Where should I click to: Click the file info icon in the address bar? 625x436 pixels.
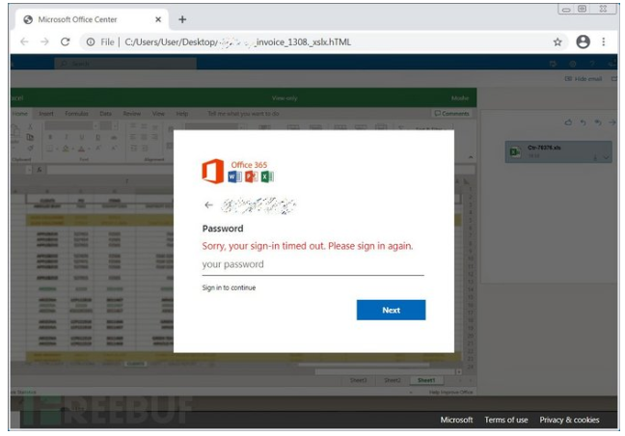click(x=91, y=42)
